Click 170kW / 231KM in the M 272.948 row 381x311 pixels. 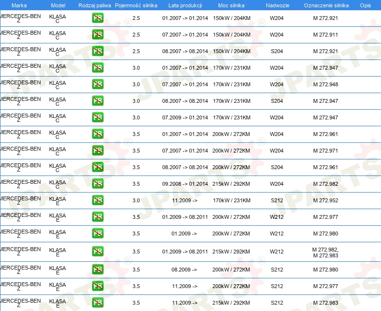(x=231, y=84)
